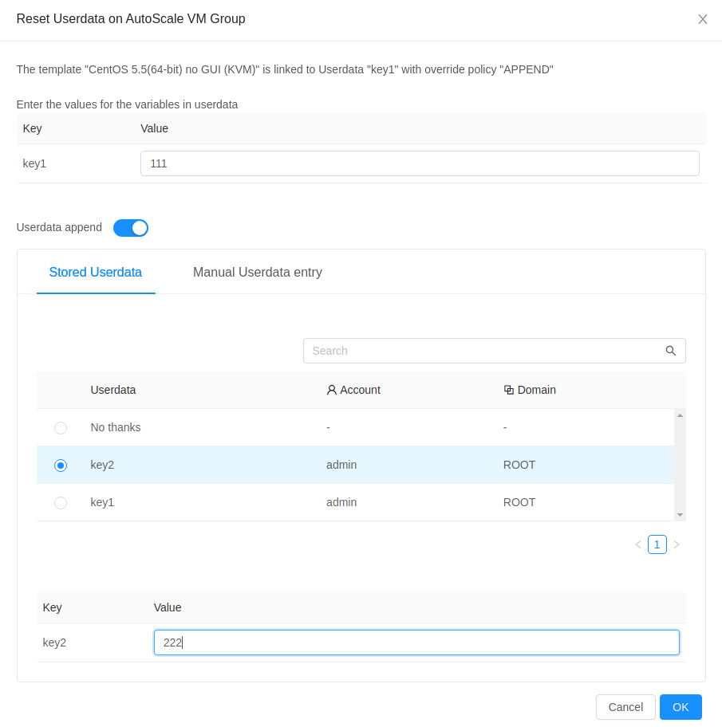Click pagination page 1 button
Viewport: 722px width, 727px height.
657,544
